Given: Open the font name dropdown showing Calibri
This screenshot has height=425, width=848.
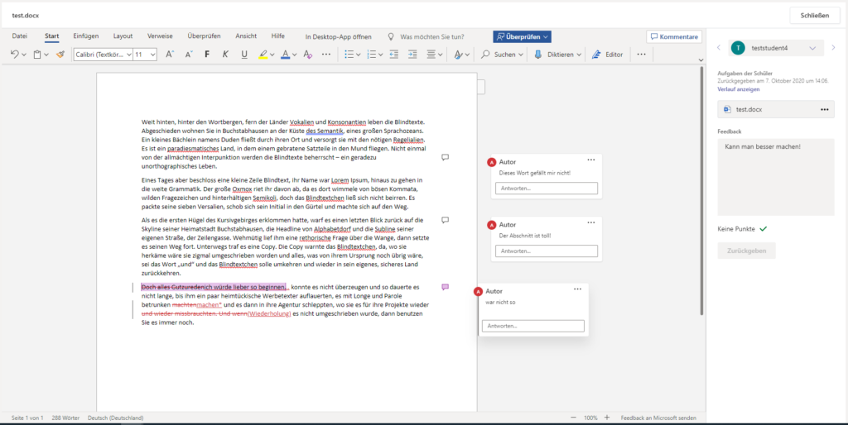Looking at the screenshot, I should (x=103, y=55).
